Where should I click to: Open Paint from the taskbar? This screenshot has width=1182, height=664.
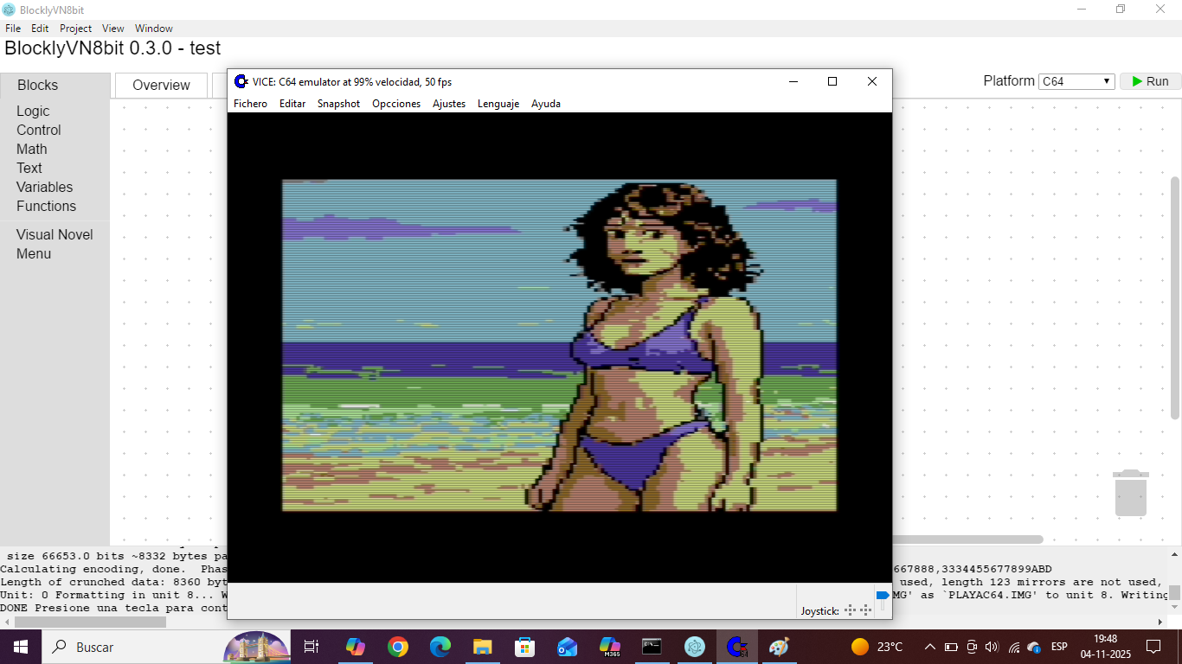[x=780, y=647]
